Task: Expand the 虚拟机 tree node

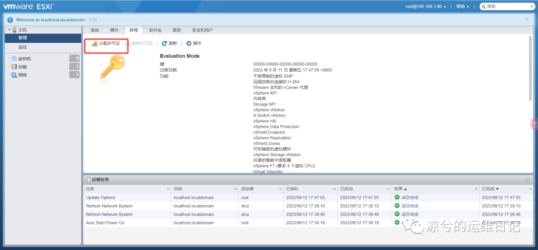Action: coord(9,59)
